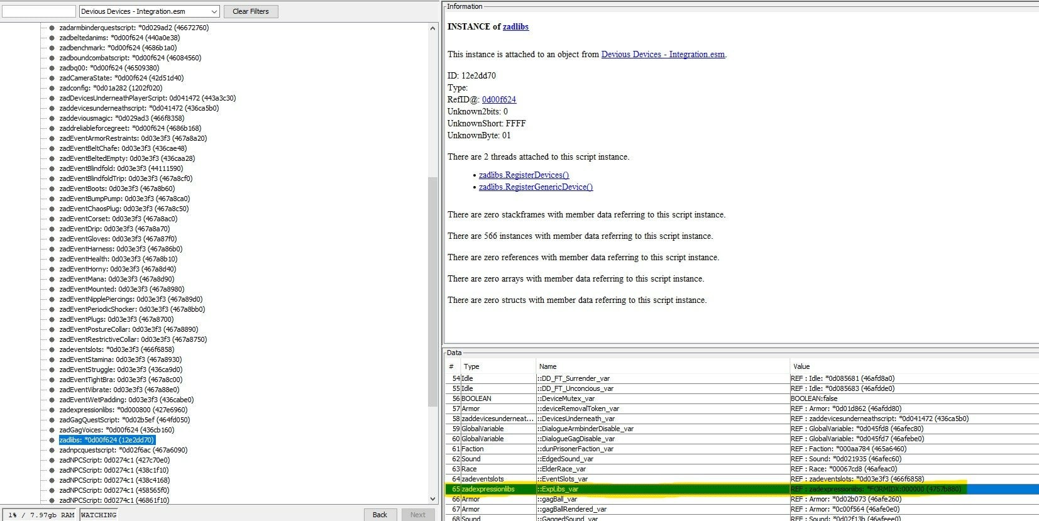Sort data table by Type column
Image resolution: width=1039 pixels, height=521 pixels.
(498, 366)
